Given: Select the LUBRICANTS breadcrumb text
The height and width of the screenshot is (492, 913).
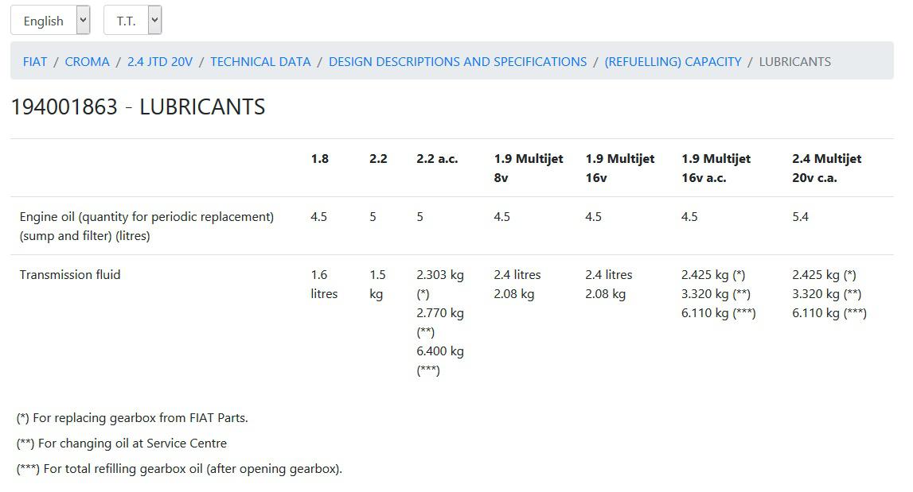Looking at the screenshot, I should [795, 62].
